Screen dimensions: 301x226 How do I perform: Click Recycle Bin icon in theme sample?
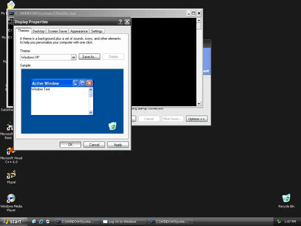coord(113,126)
